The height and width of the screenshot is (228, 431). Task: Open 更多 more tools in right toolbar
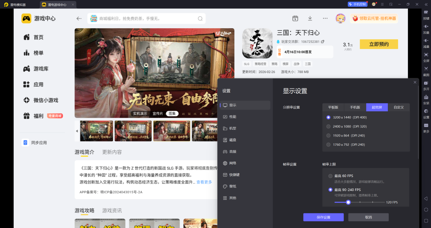coord(426,128)
